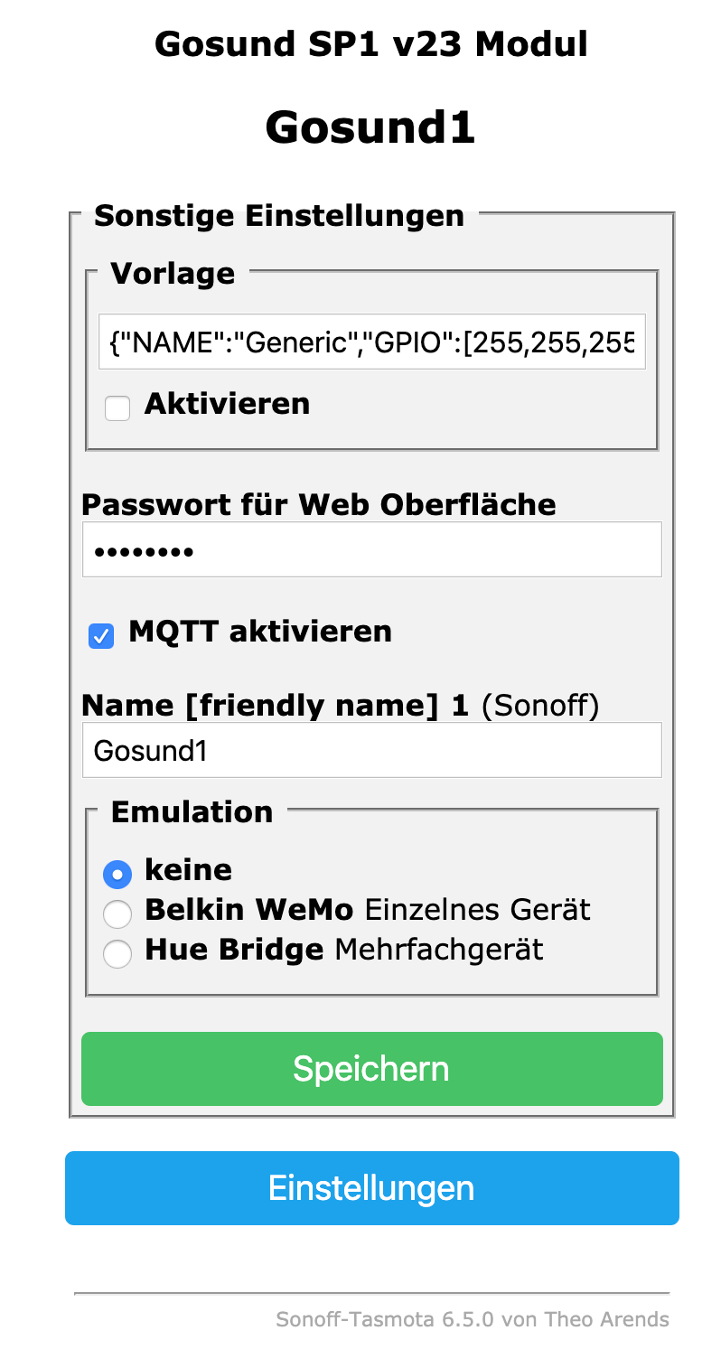721x1368 pixels.
Task: Click the web interface password field
Action: point(371,549)
